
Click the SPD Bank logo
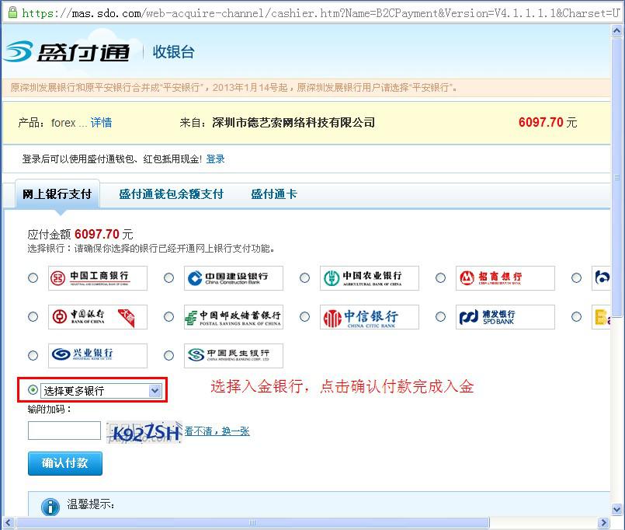pyautogui.click(x=505, y=317)
